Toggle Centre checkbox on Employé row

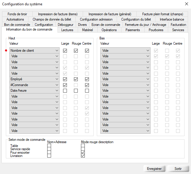[x=87, y=79]
